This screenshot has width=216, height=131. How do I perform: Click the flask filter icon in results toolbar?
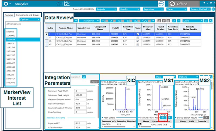tap(111, 21)
